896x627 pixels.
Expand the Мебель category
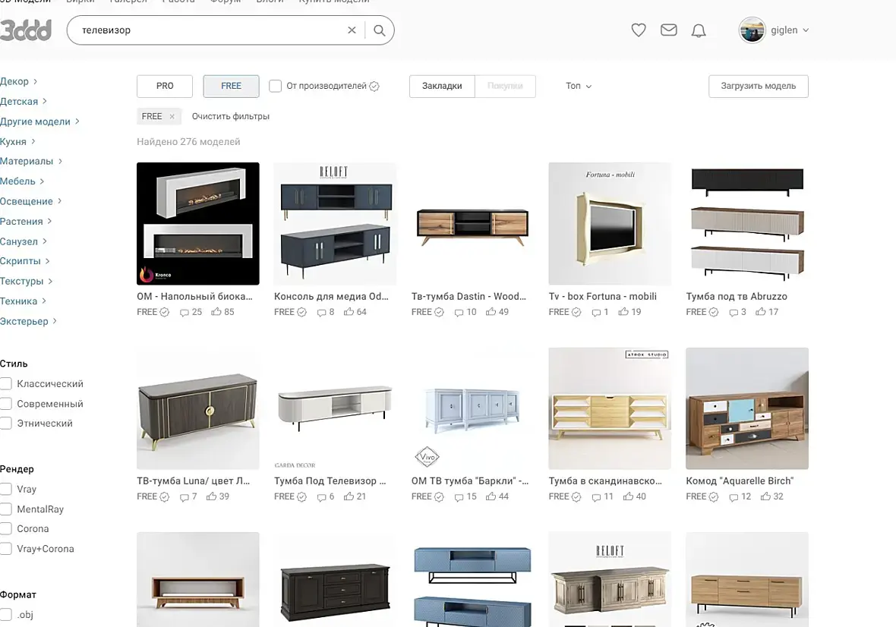click(22, 181)
